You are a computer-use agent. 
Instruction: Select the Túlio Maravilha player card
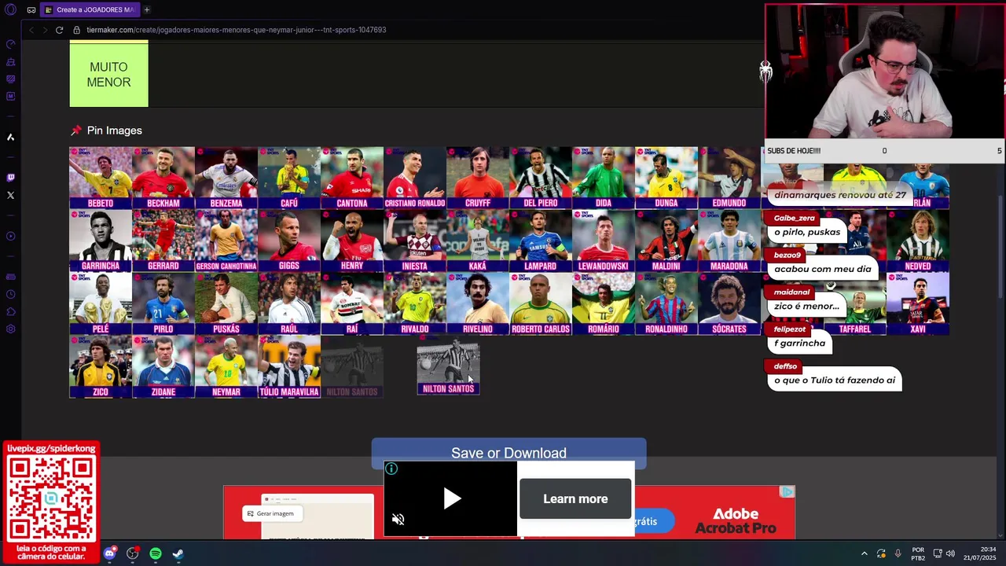tap(289, 366)
